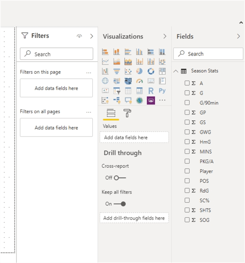Viewport: 245px width, 263px height.
Task: Select the scatter chart visualization
Action: click(128, 71)
